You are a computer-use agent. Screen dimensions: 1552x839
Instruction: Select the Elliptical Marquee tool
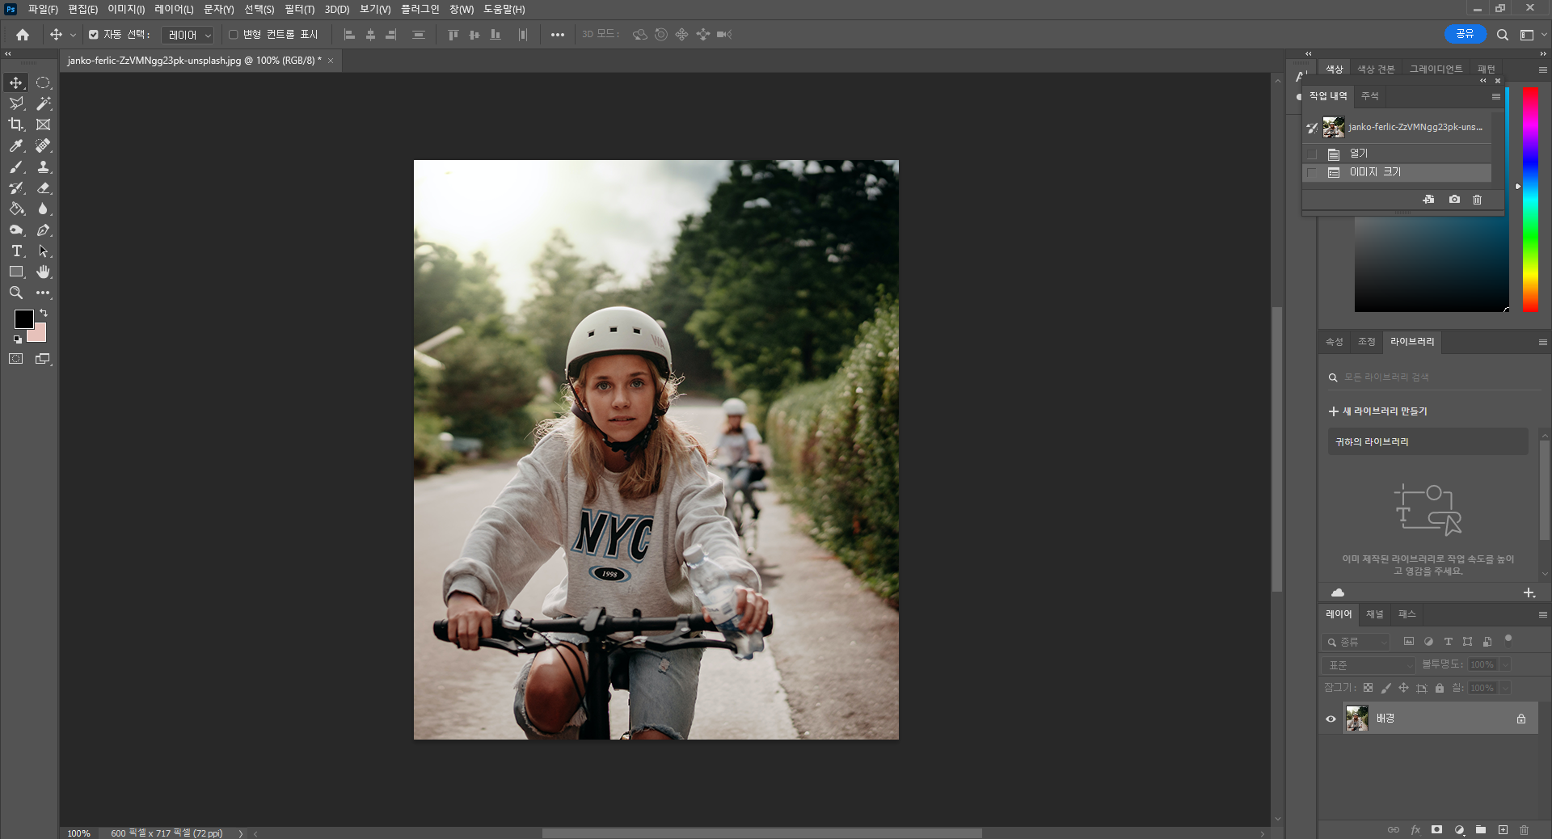[x=44, y=82]
